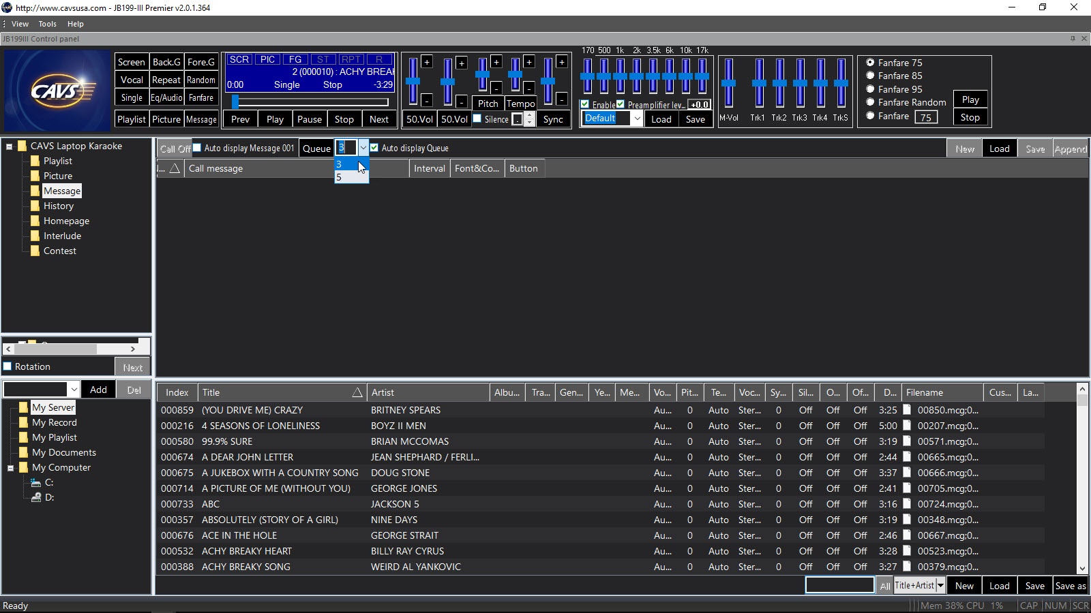Click plus button of second volume slider
Image resolution: width=1091 pixels, height=613 pixels.
tap(462, 63)
